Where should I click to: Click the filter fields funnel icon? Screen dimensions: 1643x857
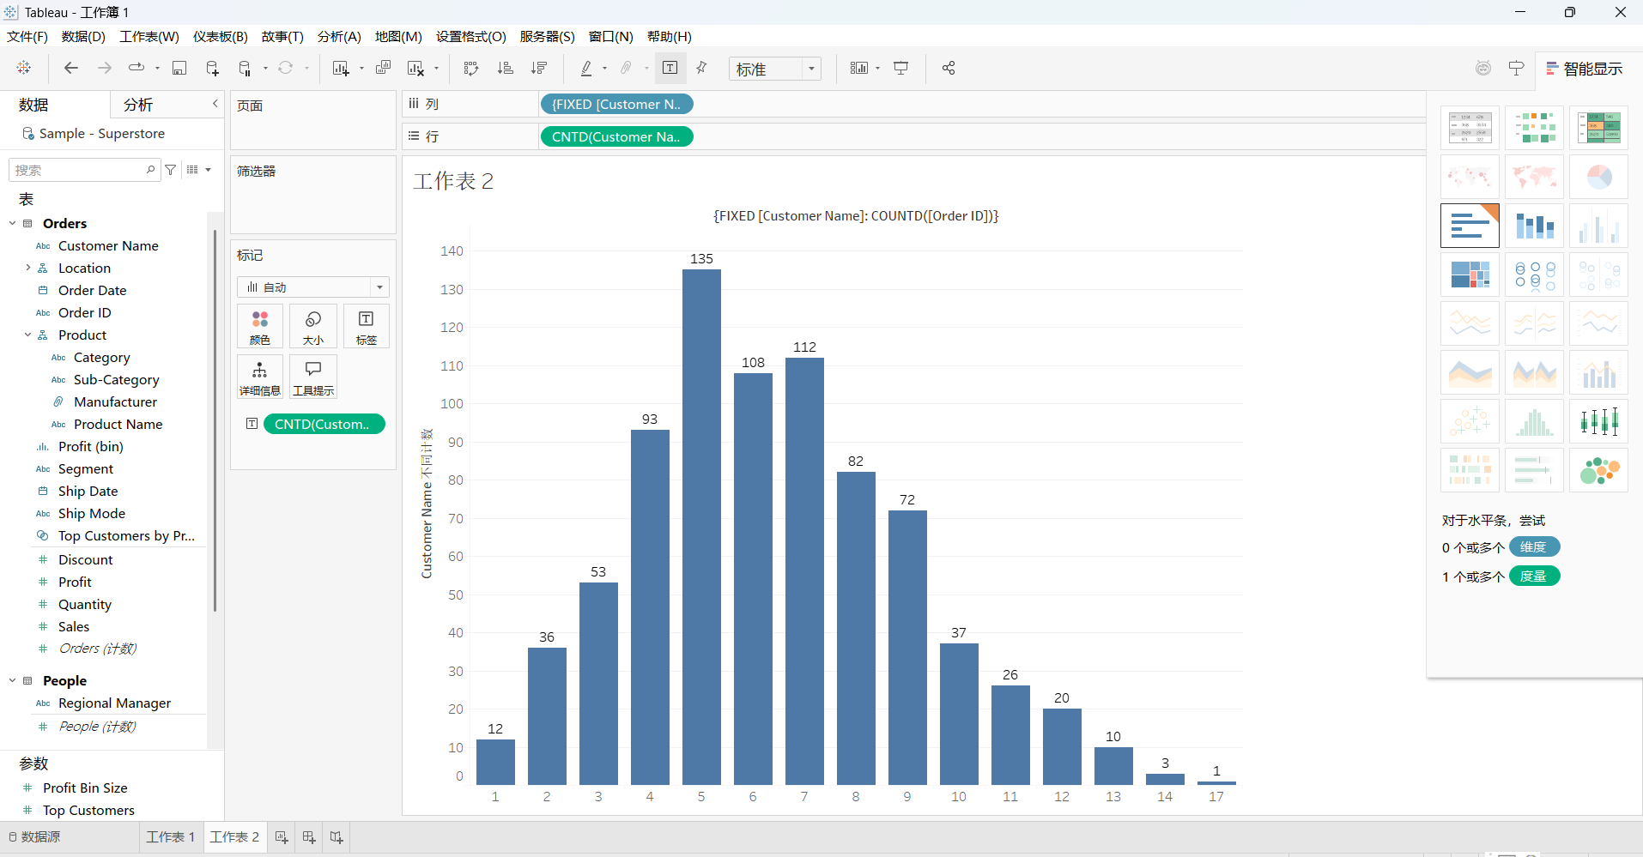point(171,170)
